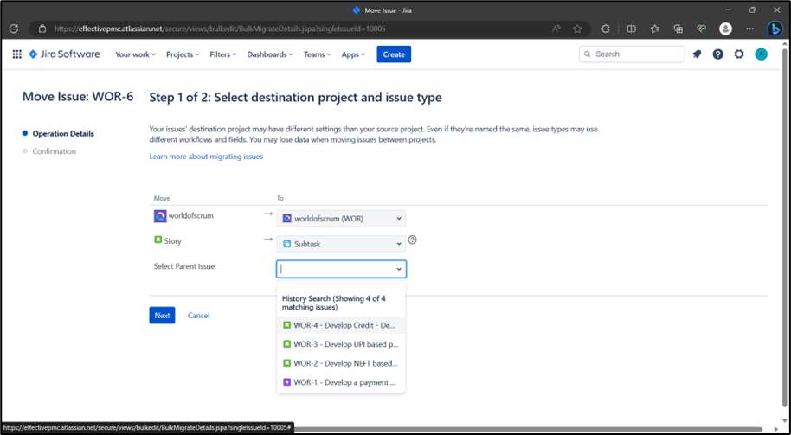This screenshot has width=791, height=435.
Task: Click the Next button
Action: 162,315
